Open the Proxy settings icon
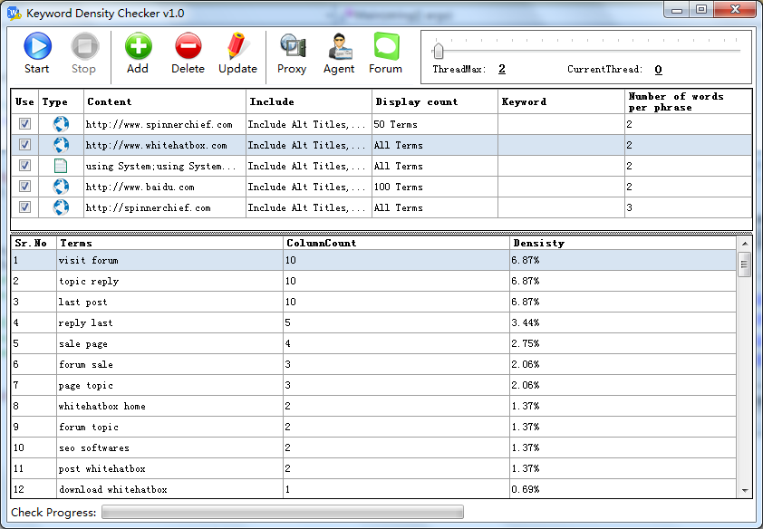The image size is (763, 529). (292, 47)
